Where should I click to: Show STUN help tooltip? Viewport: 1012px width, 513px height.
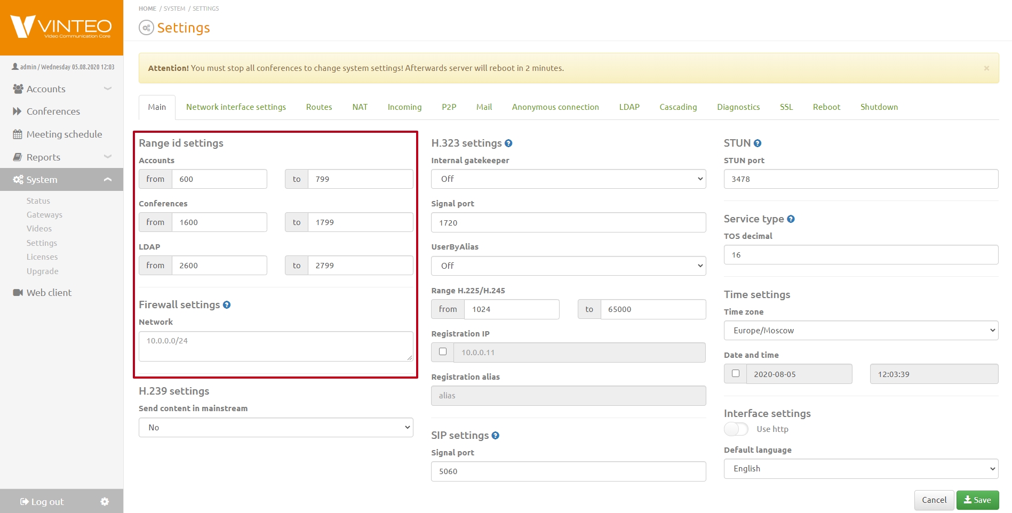(758, 143)
